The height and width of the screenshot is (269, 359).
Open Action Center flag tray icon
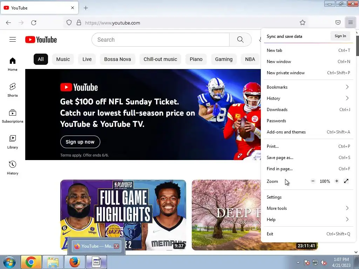(x=306, y=263)
